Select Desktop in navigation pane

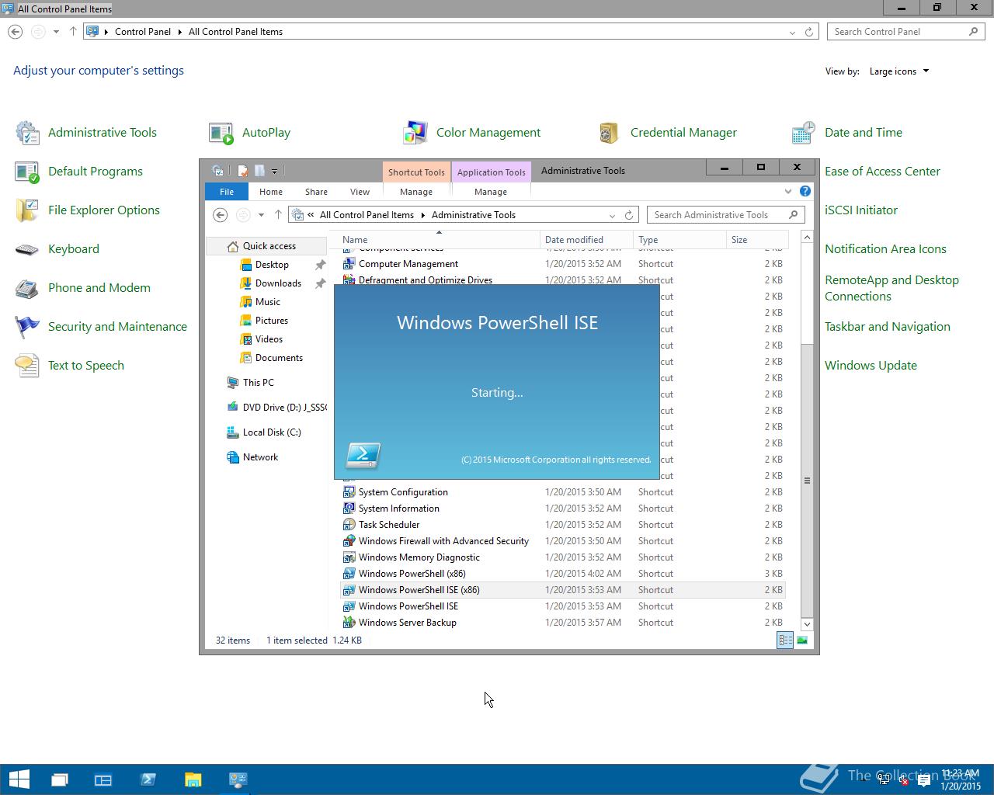pos(271,265)
